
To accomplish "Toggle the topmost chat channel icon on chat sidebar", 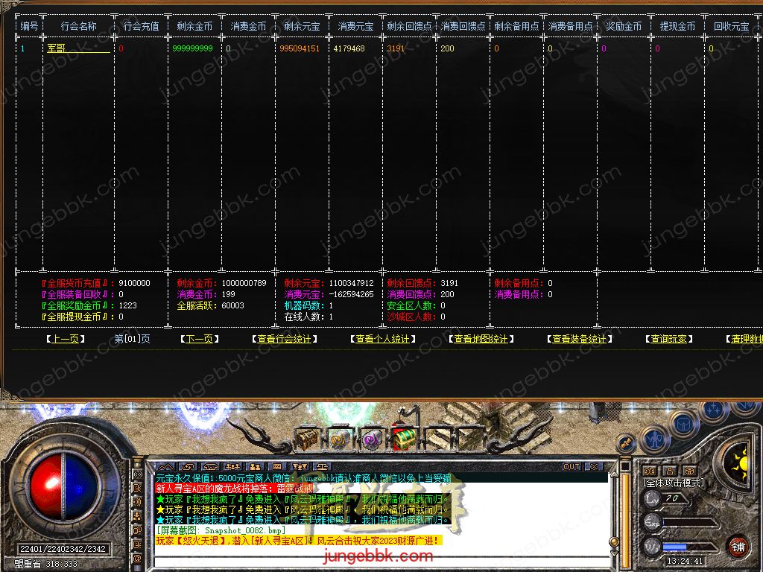I will pos(138,474).
